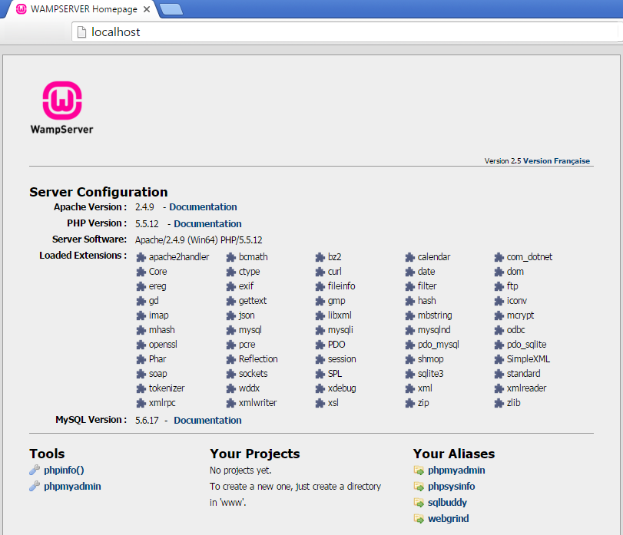Viewport: 623px width, 535px height.
Task: Open a new browser tab
Action: (171, 9)
